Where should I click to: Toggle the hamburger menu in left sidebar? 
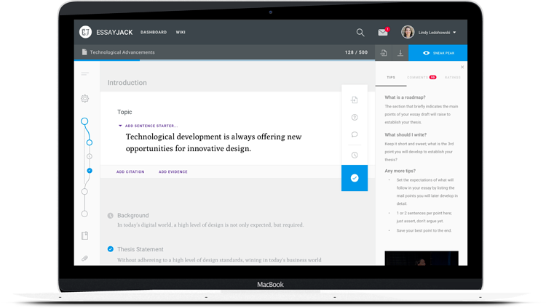85,74
